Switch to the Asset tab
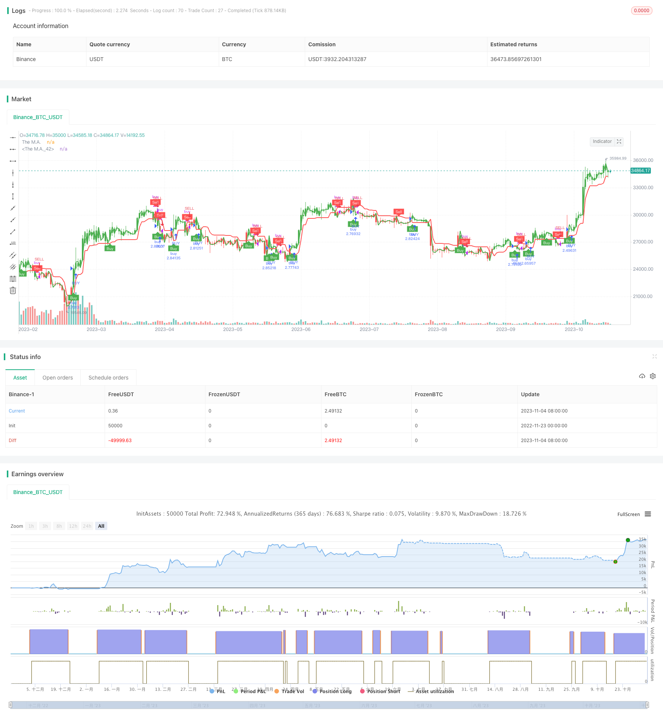 click(x=20, y=378)
